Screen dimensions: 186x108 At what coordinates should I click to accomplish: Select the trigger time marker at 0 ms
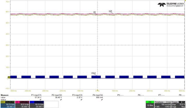pos(98,90)
